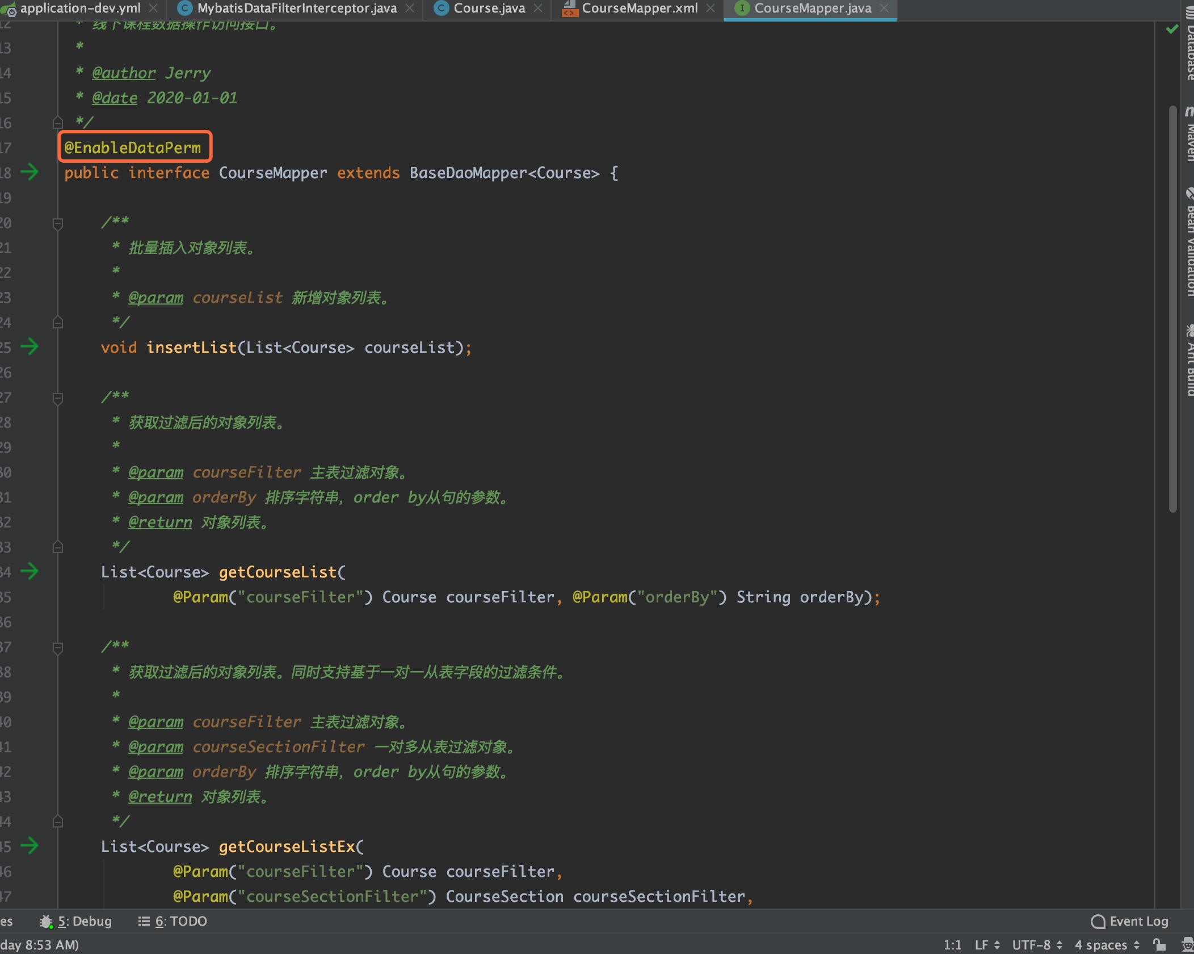Switch to the application-dev.yml tab
This screenshot has height=954, width=1194.
(79, 8)
